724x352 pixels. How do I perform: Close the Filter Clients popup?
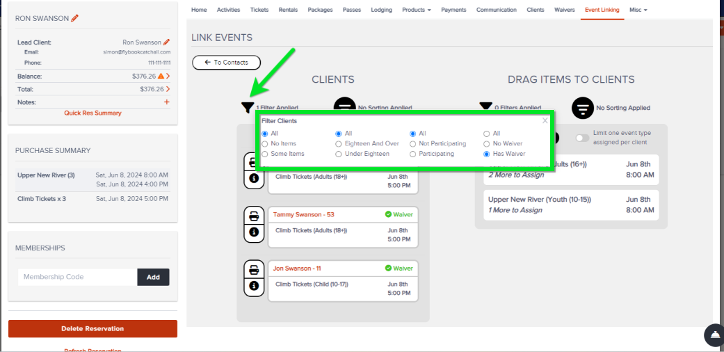tap(545, 120)
